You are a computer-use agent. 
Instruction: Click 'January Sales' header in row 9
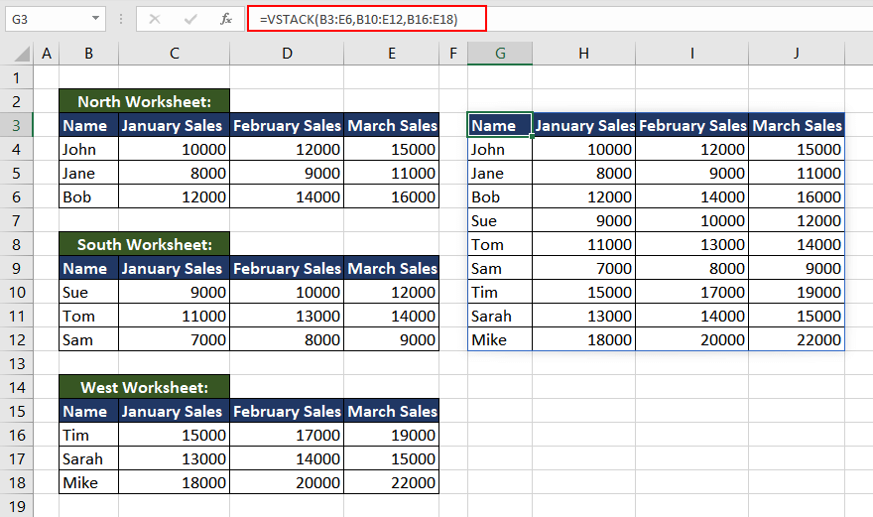tap(175, 268)
